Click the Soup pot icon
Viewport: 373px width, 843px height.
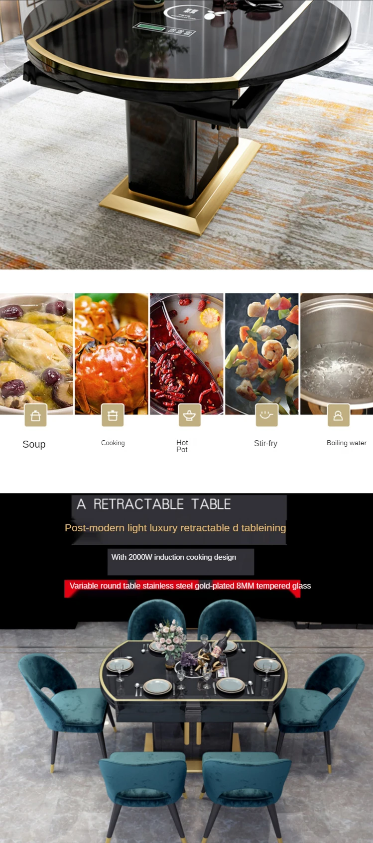pyautogui.click(x=36, y=415)
